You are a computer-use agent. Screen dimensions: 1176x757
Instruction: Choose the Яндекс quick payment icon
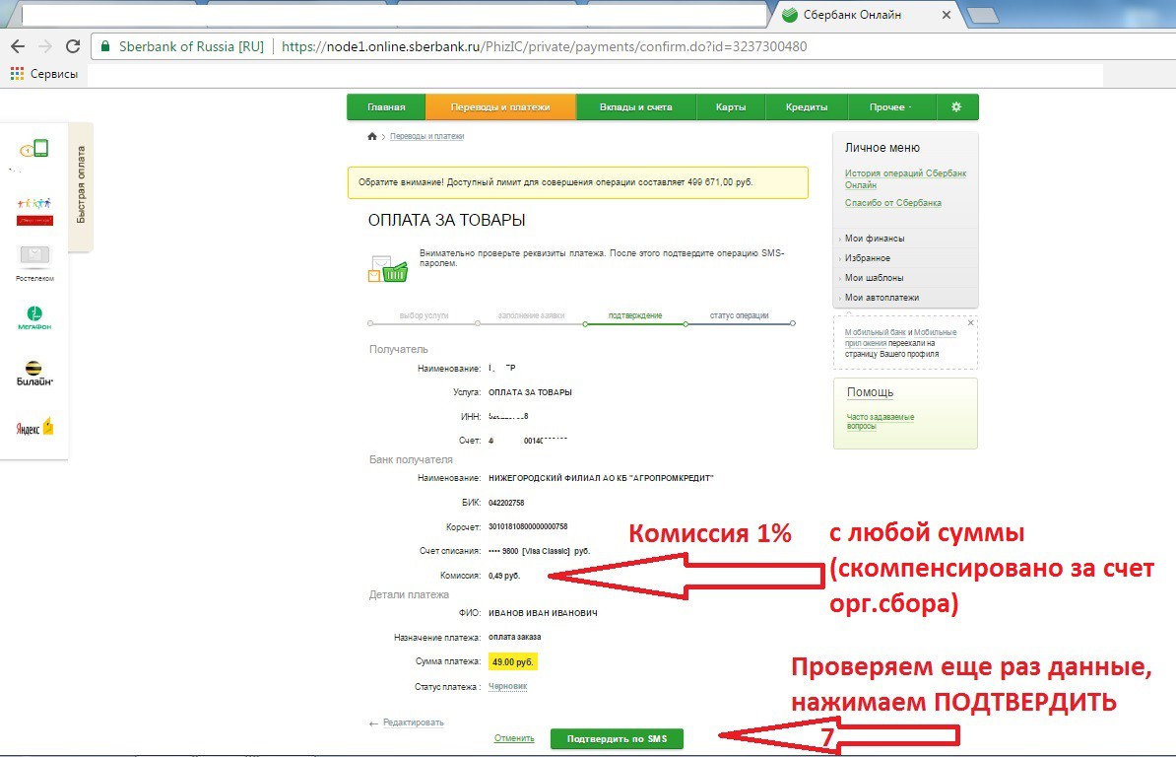click(x=34, y=428)
